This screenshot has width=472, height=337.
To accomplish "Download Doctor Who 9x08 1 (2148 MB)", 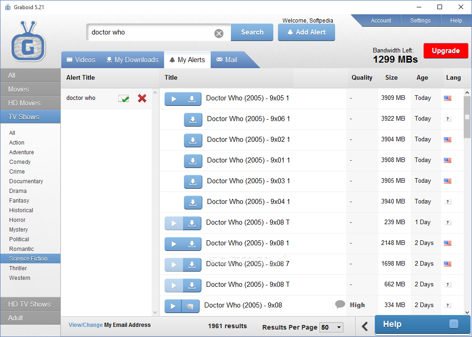I will point(192,244).
